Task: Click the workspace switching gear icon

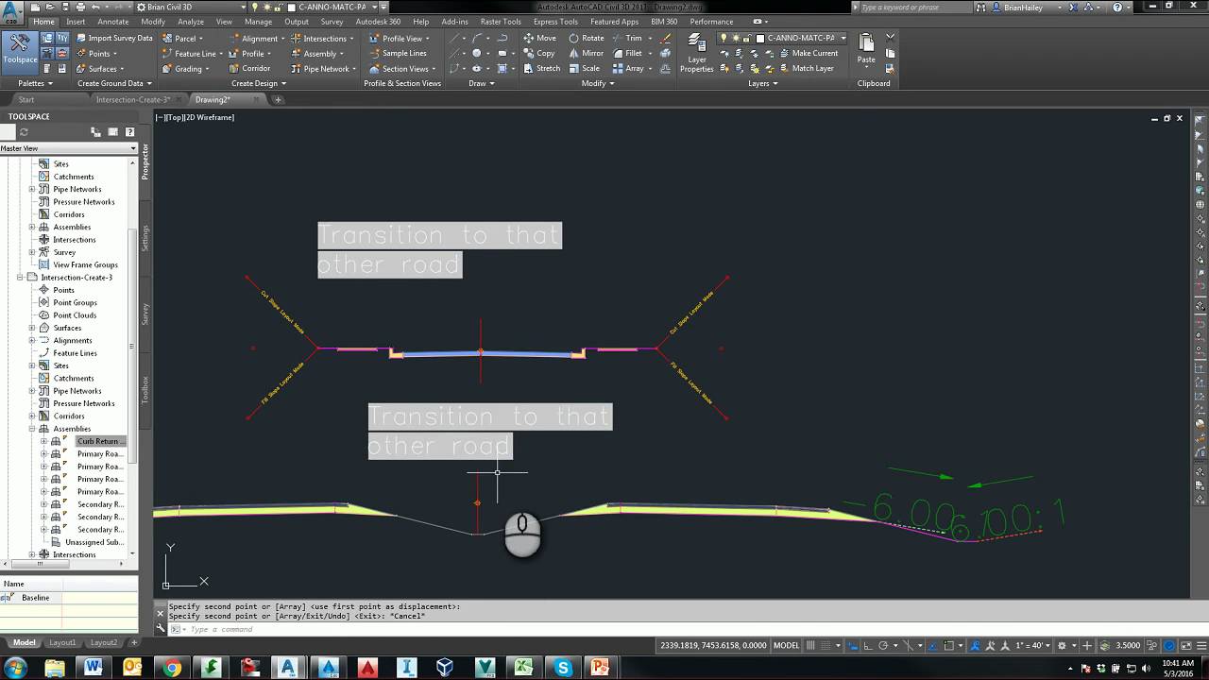Action: (x=1062, y=646)
